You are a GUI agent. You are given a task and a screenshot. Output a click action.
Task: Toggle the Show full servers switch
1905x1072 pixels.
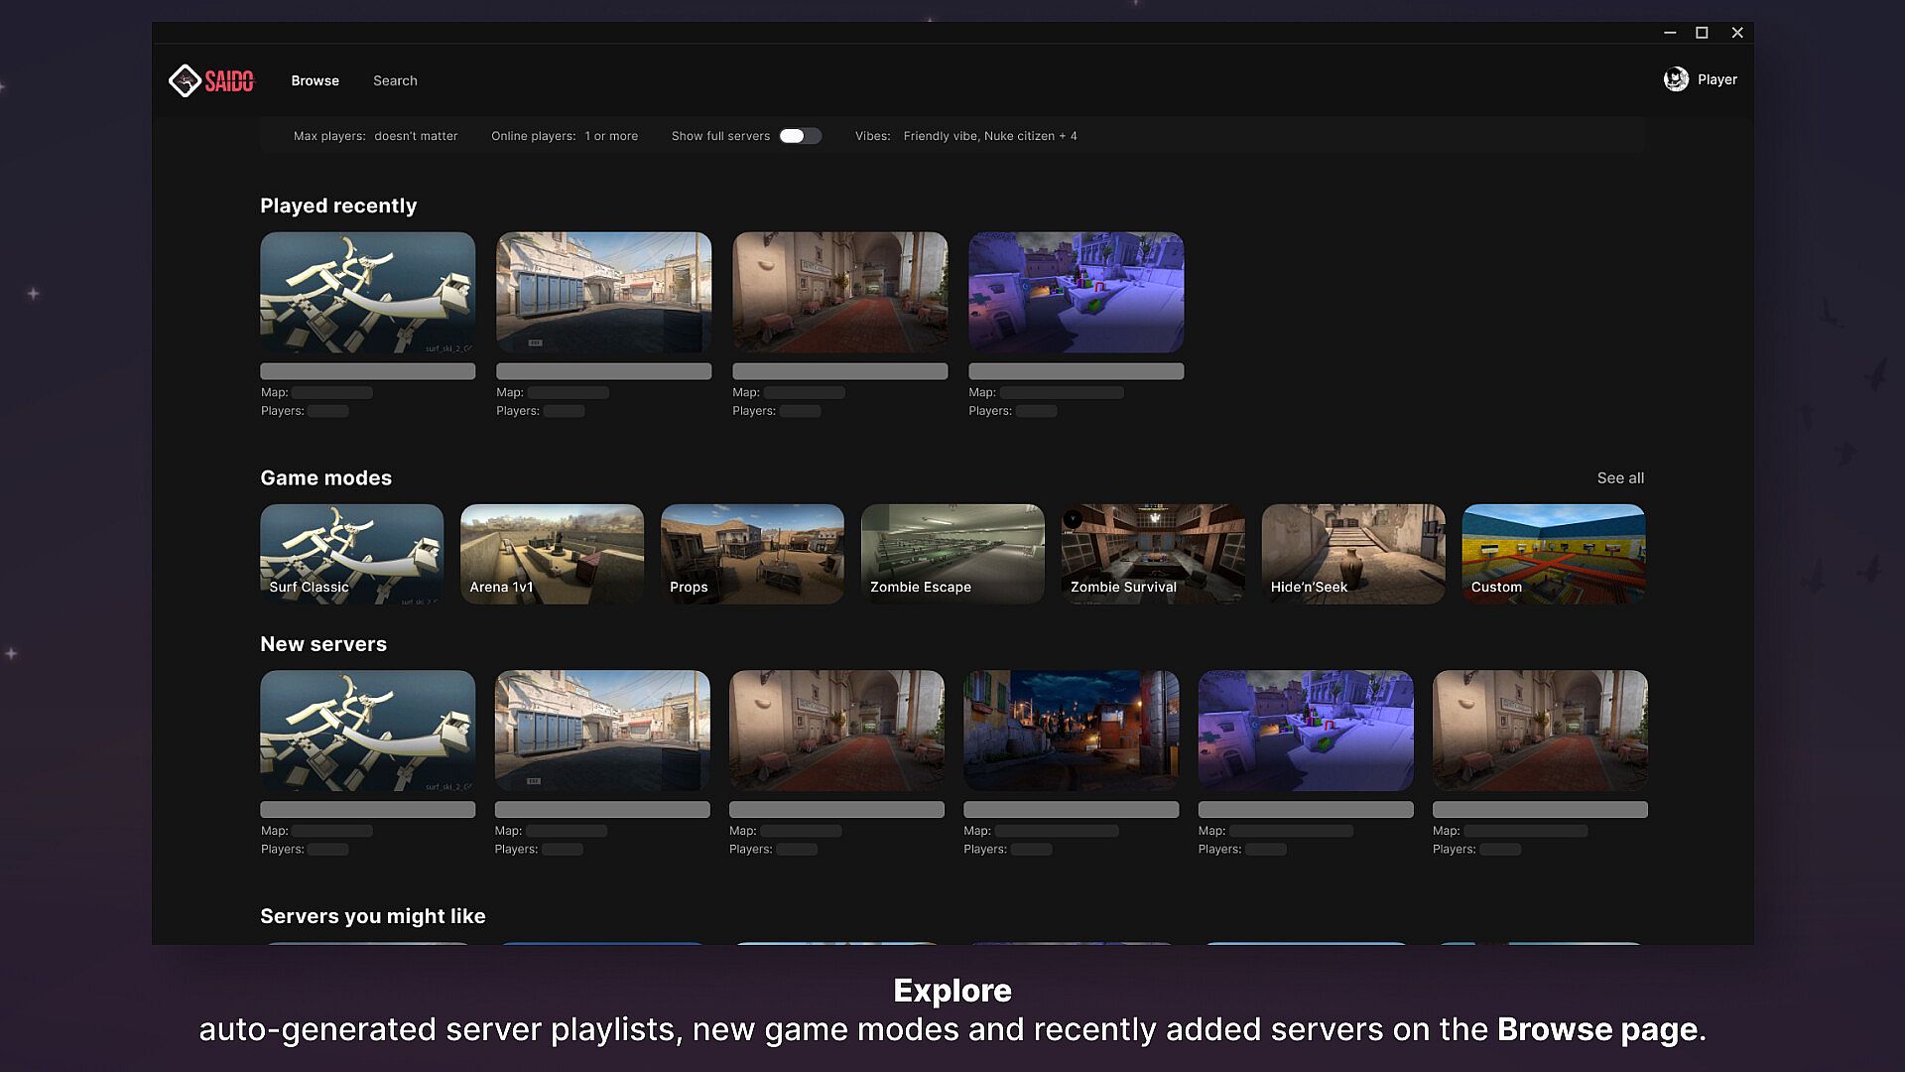800,136
